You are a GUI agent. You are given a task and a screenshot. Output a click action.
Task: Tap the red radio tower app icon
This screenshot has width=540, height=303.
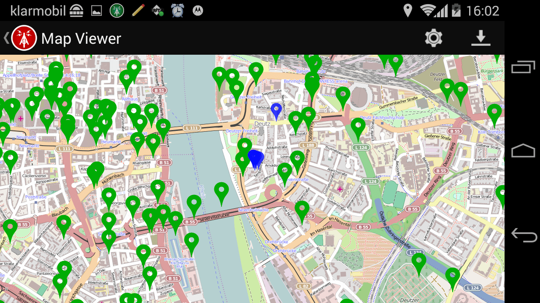click(24, 38)
